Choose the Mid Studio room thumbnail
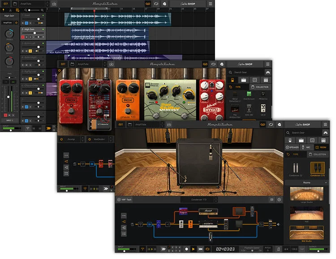Viewport: 336px width, 259px height. pyautogui.click(x=306, y=233)
